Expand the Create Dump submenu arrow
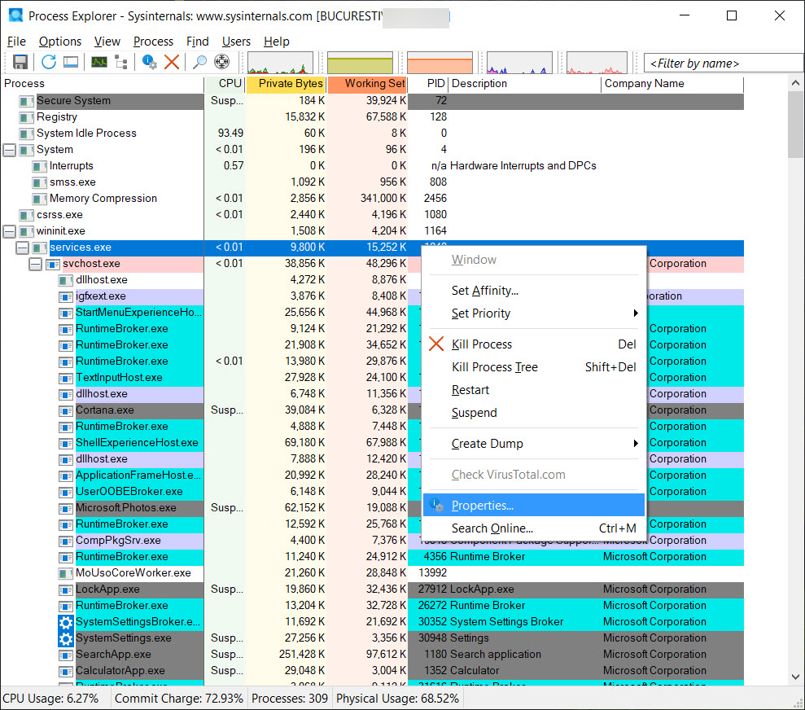Viewport: 805px width, 710px height. click(636, 443)
